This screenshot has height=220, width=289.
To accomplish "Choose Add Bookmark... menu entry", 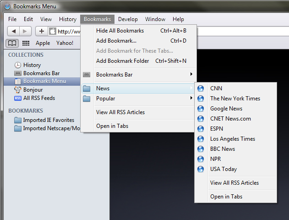I will [139, 41].
